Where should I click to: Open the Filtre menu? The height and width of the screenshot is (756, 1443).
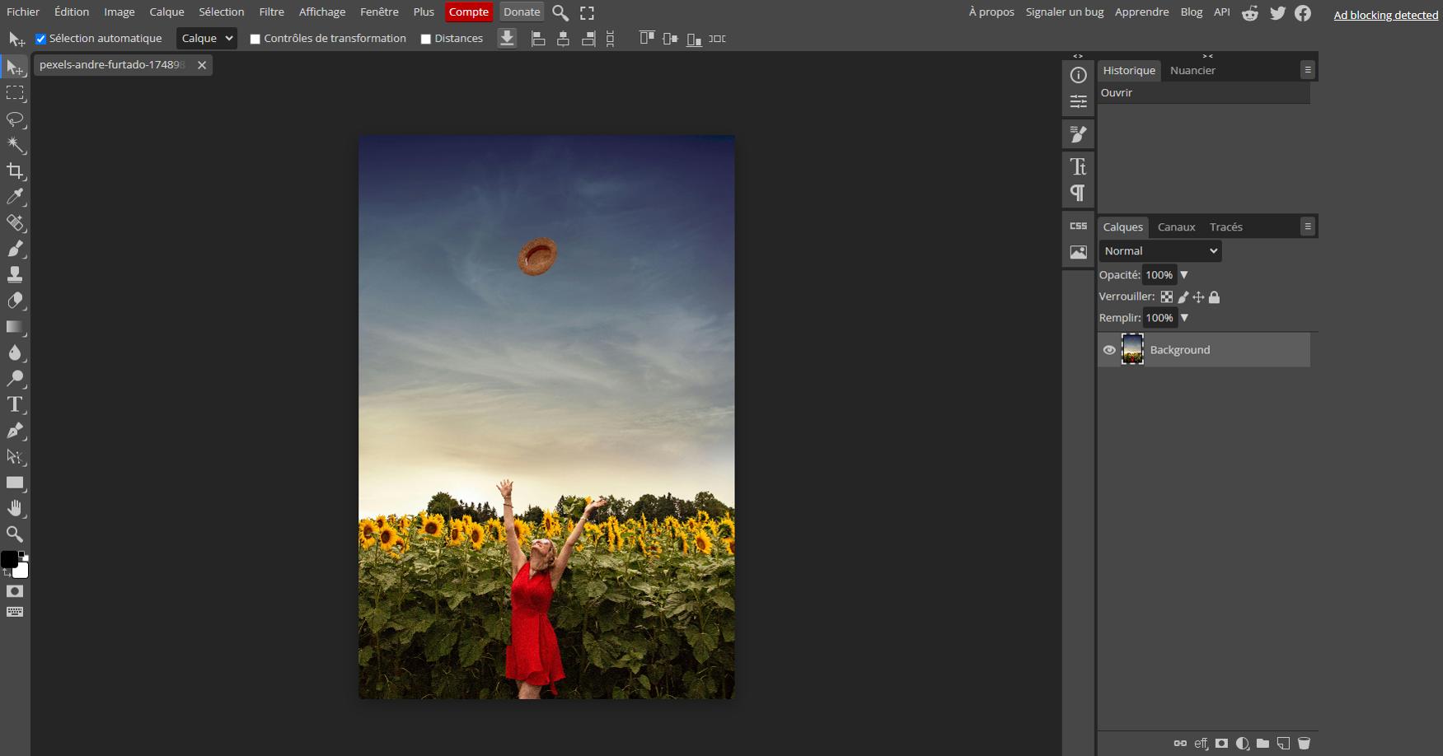pyautogui.click(x=271, y=12)
